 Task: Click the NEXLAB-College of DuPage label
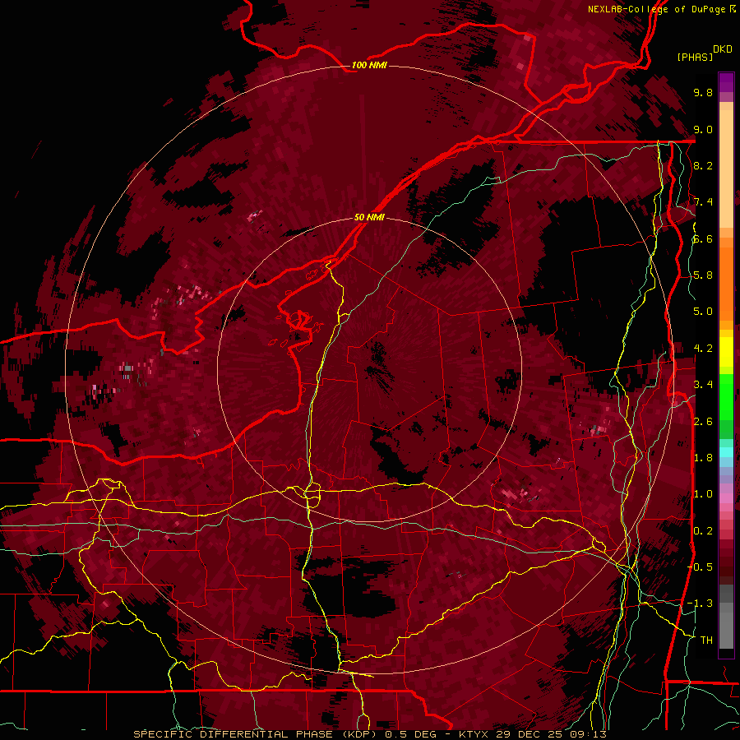(656, 9)
